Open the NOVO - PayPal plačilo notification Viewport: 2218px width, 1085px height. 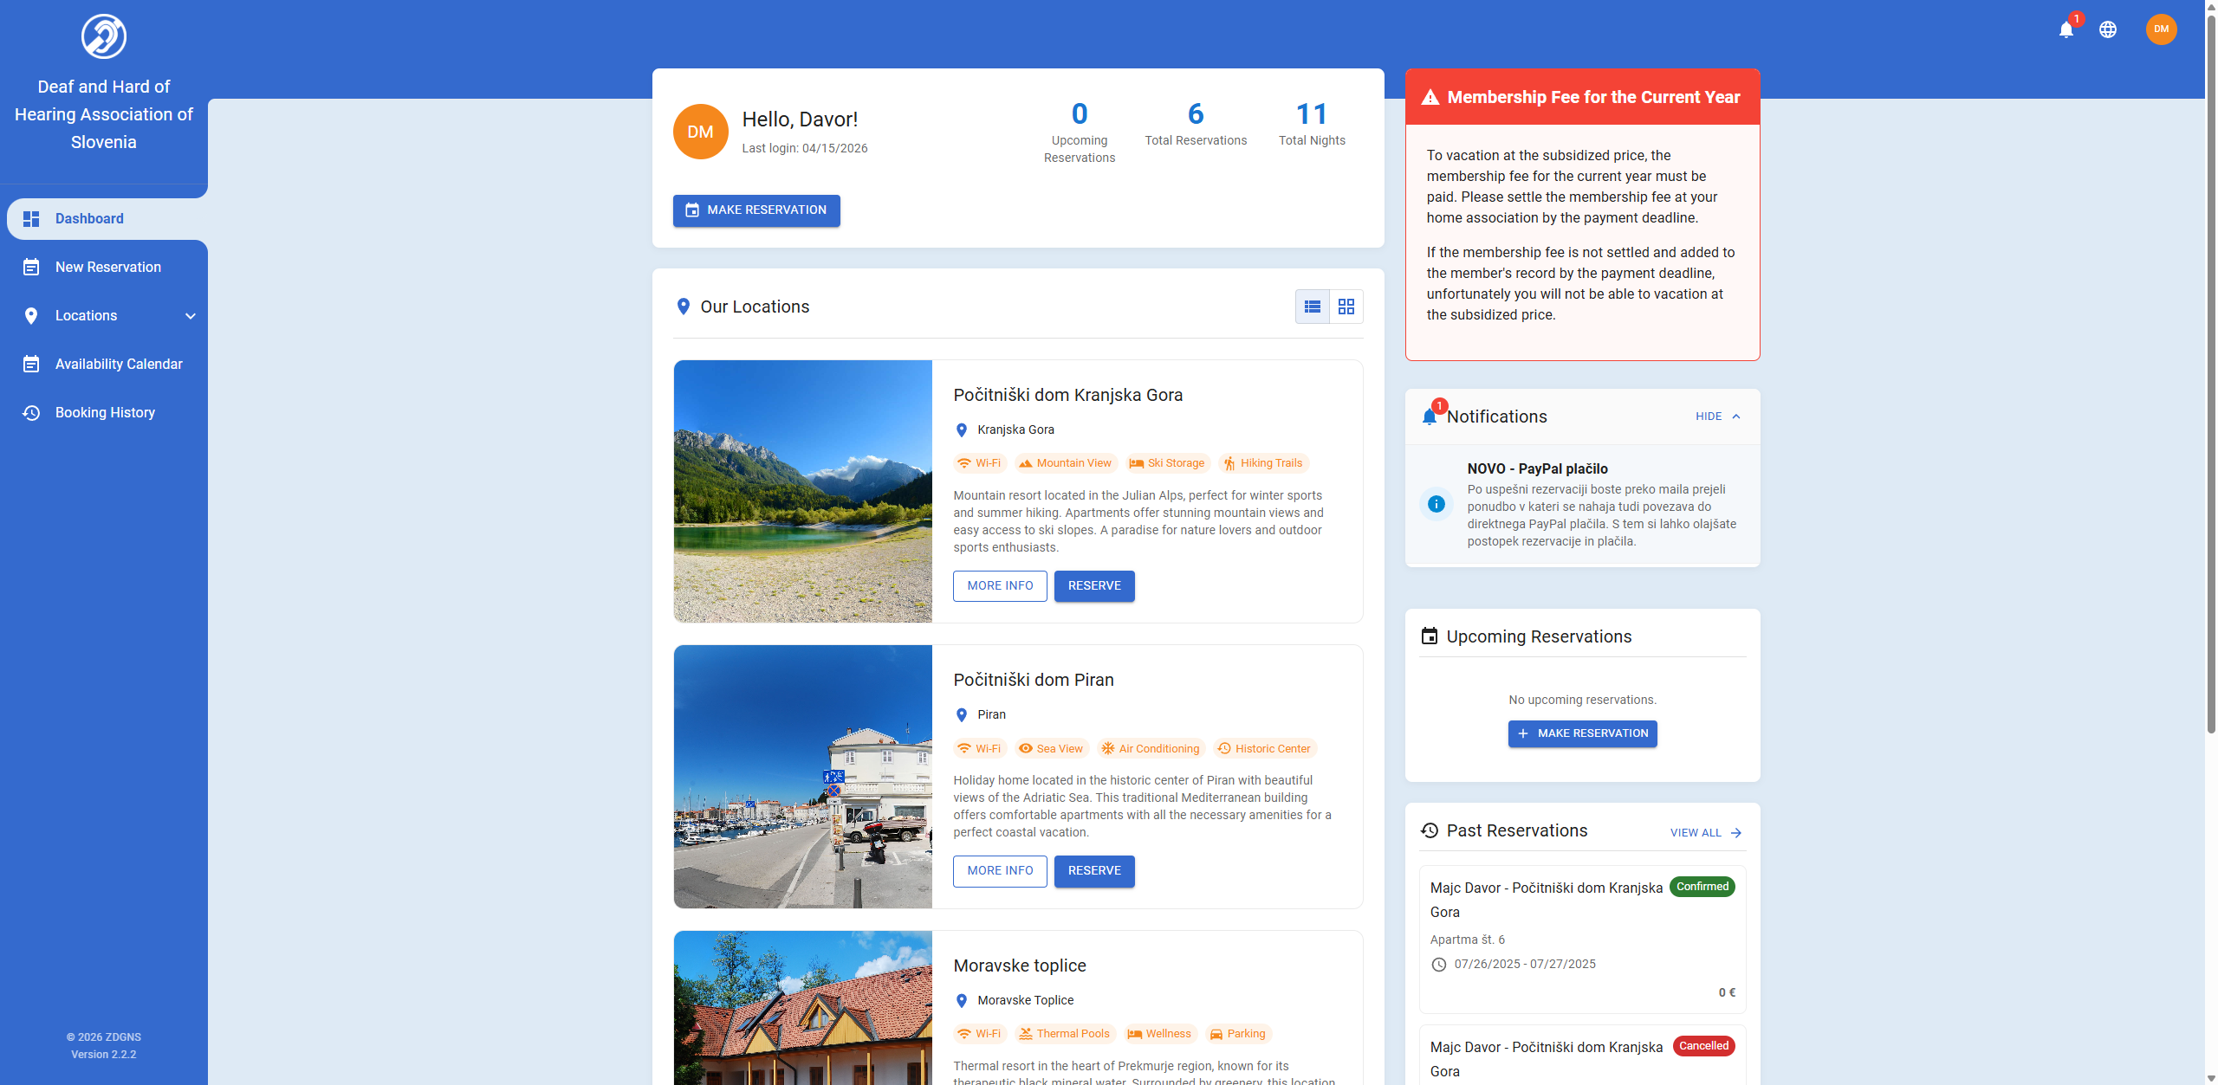click(1583, 505)
